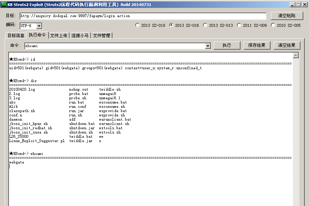Image resolution: width=309 pixels, height=206 pixels.
Task: Click the K8 application icon in title bar
Action: click(4, 5)
